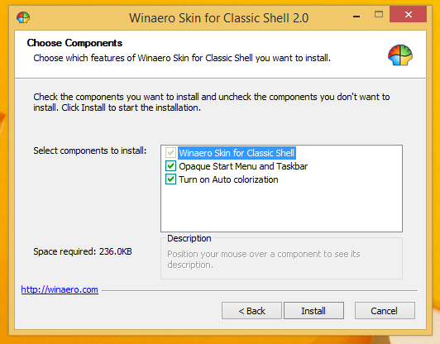Click the Select components to install label
The height and width of the screenshot is (344, 440).
pyautogui.click(x=90, y=150)
